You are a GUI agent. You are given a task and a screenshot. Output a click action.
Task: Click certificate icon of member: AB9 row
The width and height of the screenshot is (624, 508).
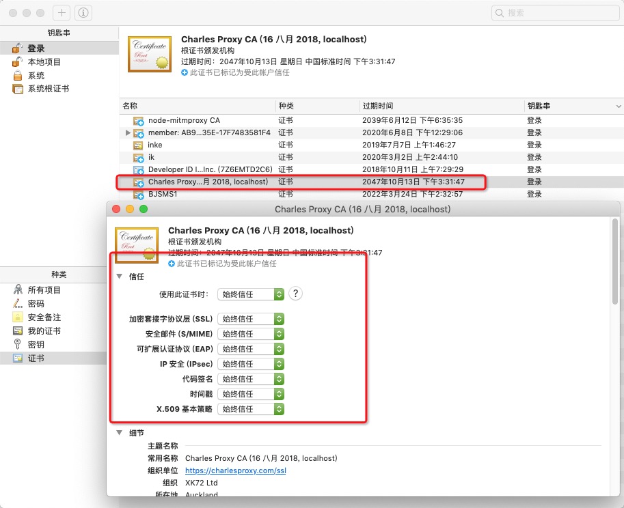coord(139,133)
